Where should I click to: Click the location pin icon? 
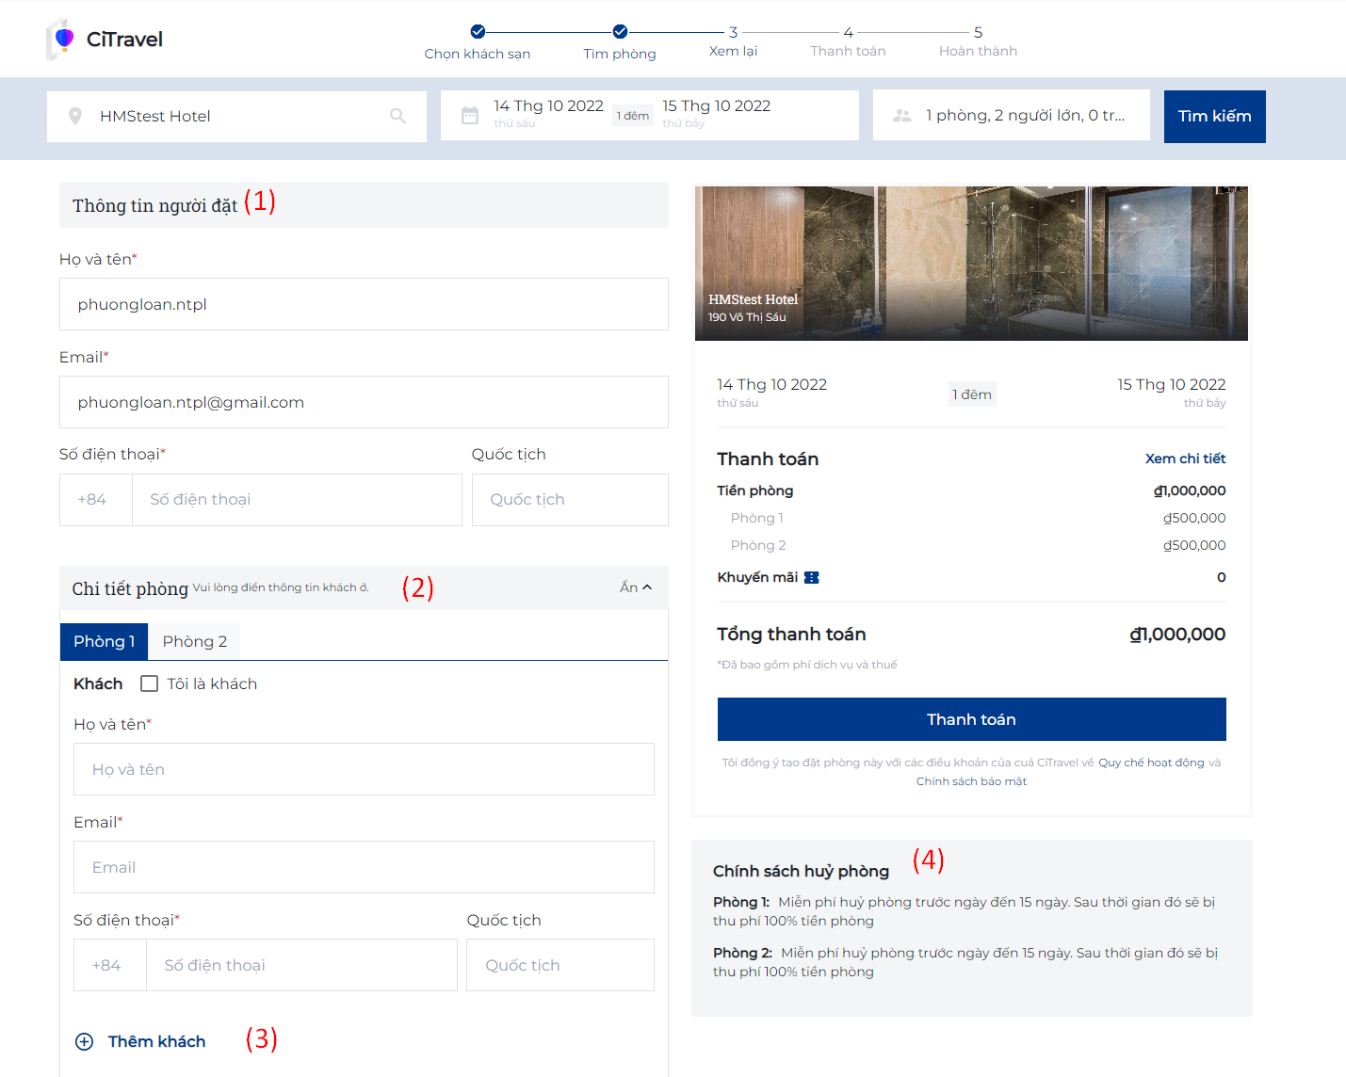75,116
